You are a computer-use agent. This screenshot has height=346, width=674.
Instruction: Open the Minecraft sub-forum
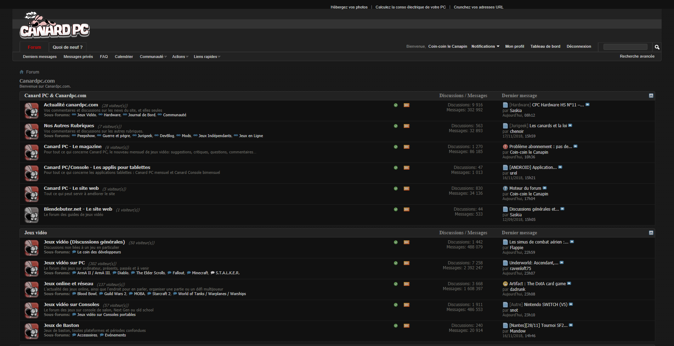(200, 273)
